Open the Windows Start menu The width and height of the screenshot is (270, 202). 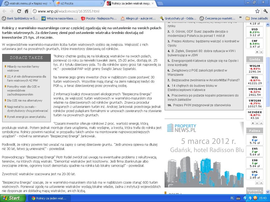[x=13, y=198]
